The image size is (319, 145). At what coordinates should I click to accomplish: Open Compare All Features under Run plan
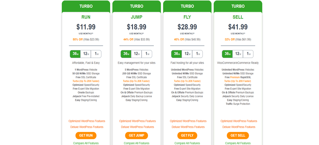(86, 143)
